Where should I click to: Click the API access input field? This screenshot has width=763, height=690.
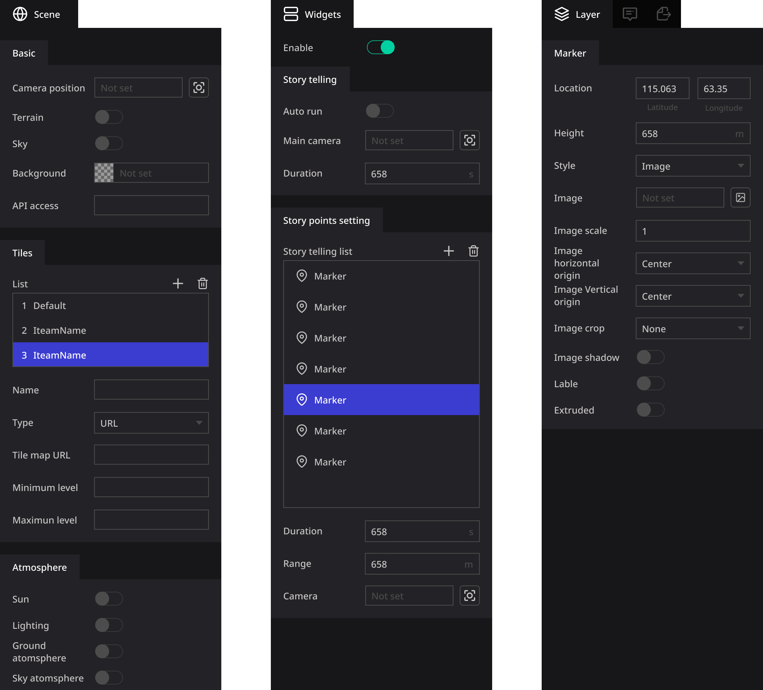click(x=152, y=205)
